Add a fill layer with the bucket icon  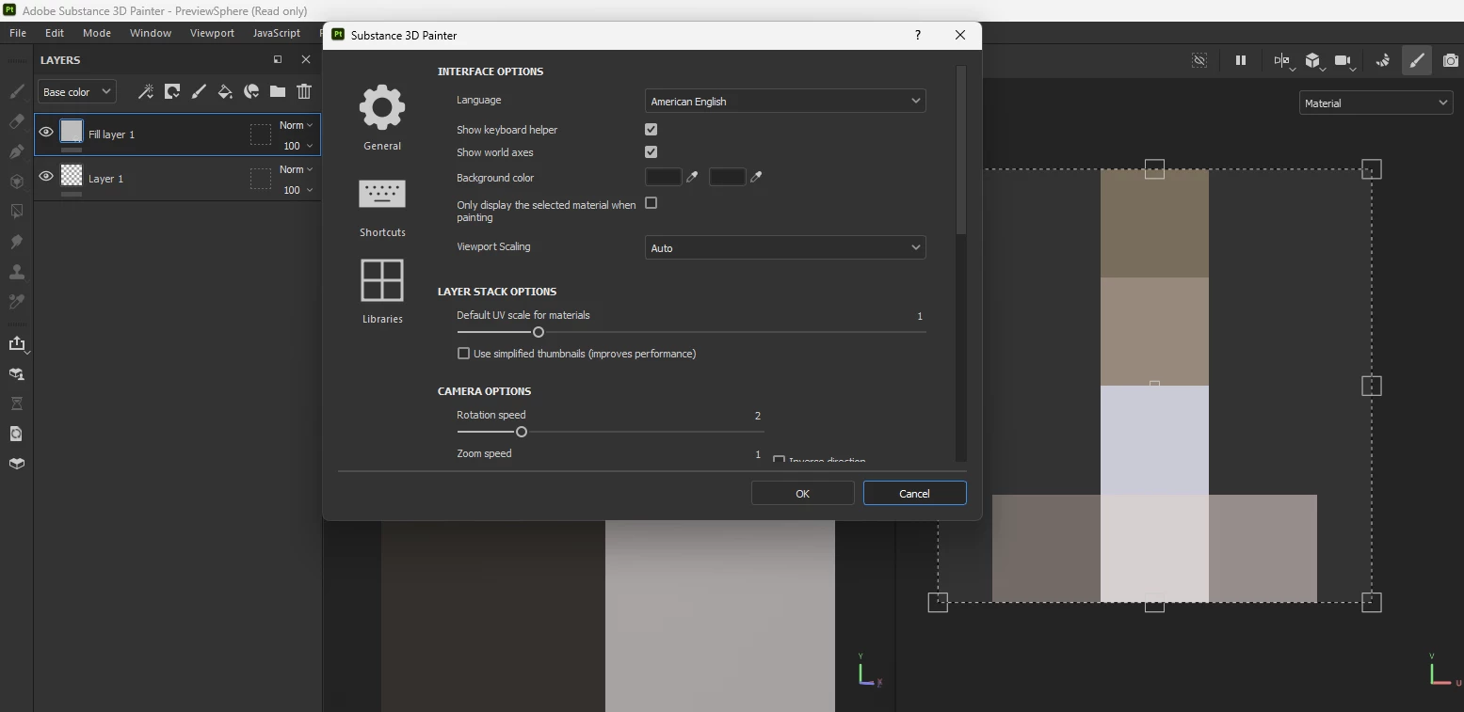[x=225, y=91]
